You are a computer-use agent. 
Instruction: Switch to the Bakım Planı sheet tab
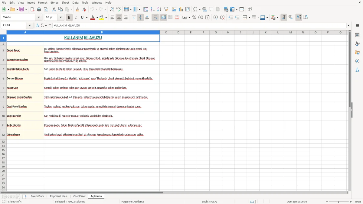coord(37,196)
